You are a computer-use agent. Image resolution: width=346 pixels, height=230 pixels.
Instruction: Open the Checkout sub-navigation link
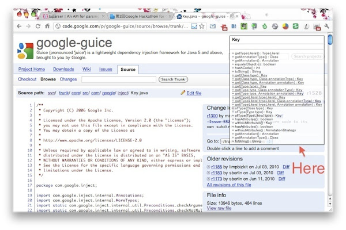coord(27,79)
